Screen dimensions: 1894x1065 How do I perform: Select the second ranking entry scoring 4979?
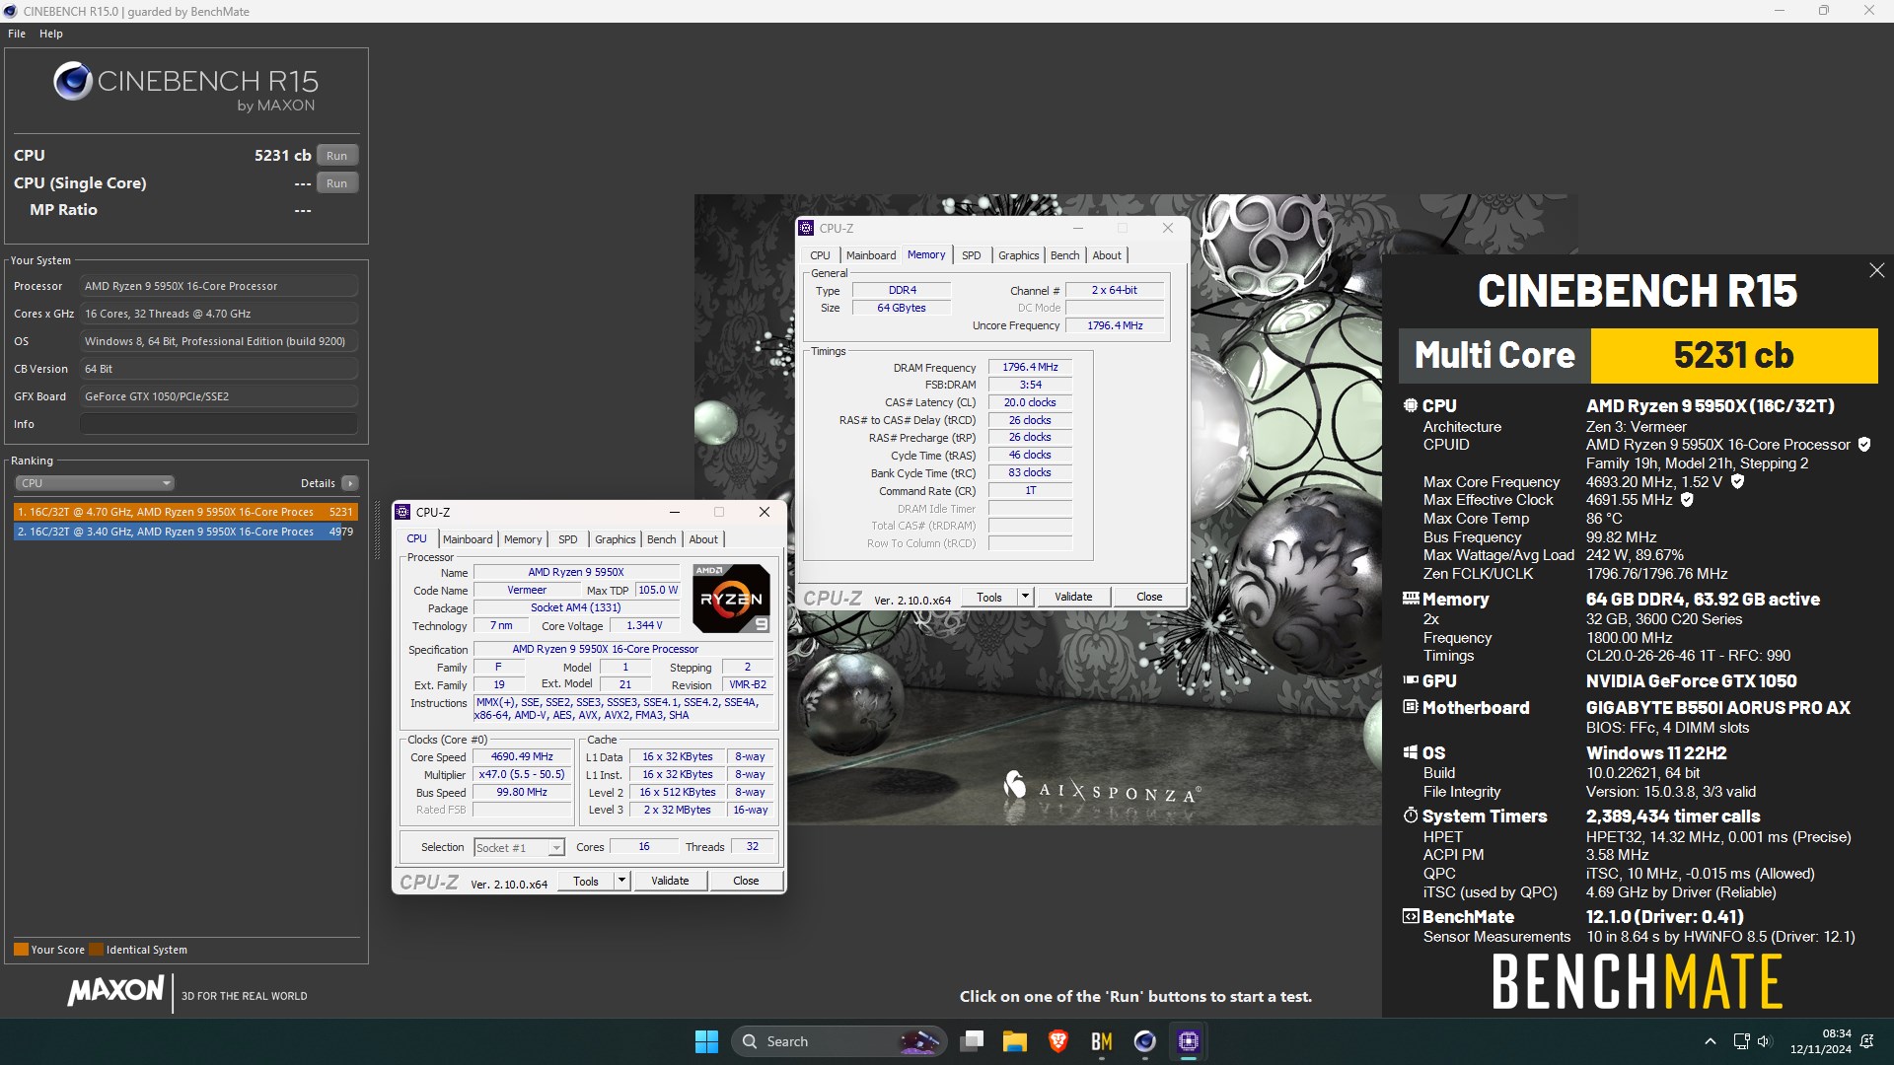coord(185,532)
